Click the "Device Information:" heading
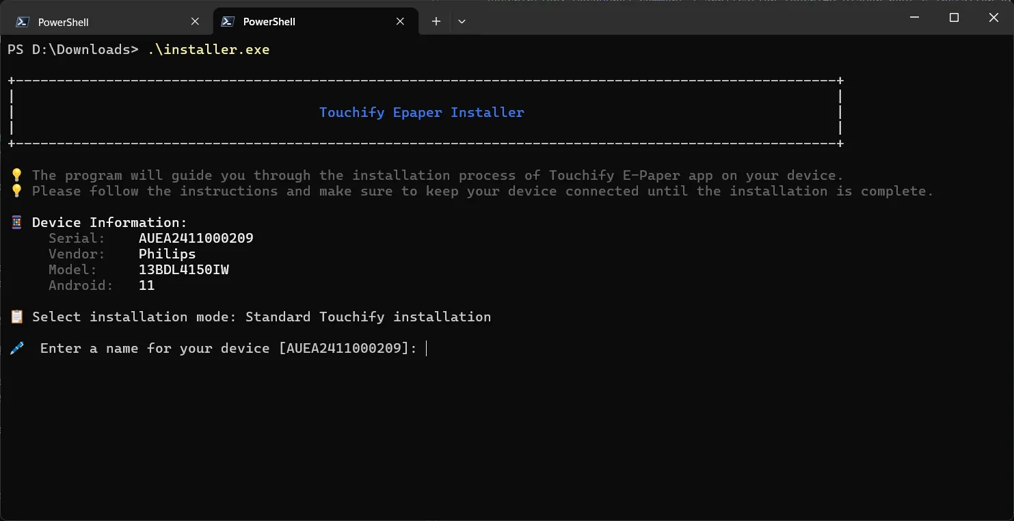Image resolution: width=1014 pixels, height=521 pixels. pyautogui.click(x=109, y=223)
